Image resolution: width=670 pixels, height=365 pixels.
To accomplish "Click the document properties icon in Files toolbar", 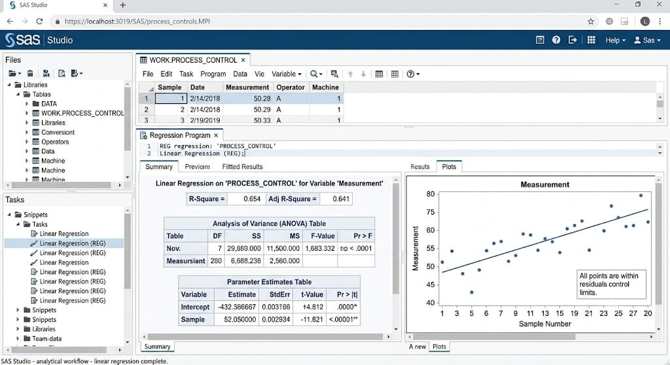I will [x=62, y=73].
